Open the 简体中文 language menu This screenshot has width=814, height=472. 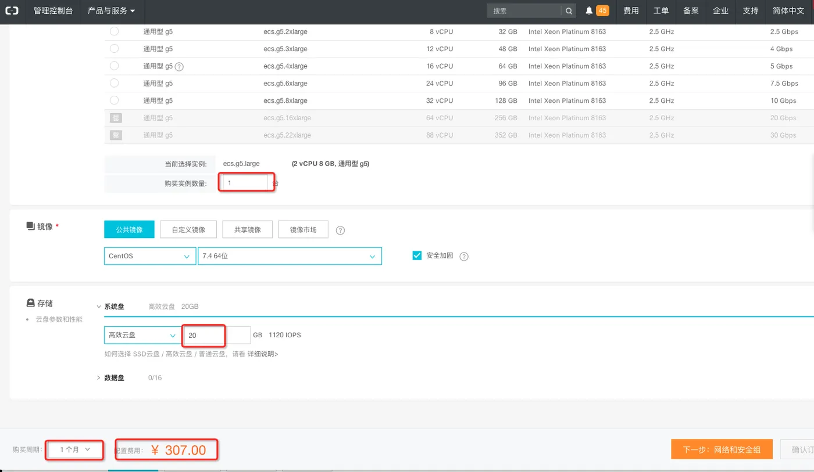(788, 11)
